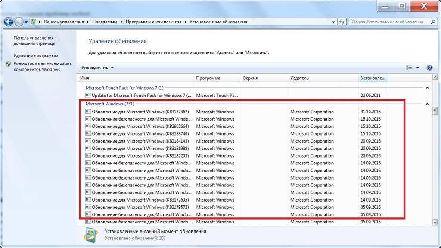Click Установленные обновления breadcrumb
Viewport: 441px width, 248px height.
coord(218,22)
